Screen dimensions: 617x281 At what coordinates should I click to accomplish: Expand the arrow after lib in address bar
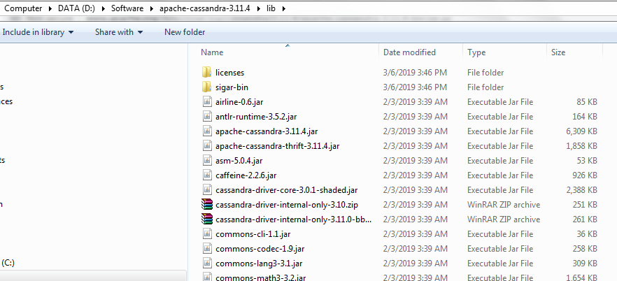(283, 8)
